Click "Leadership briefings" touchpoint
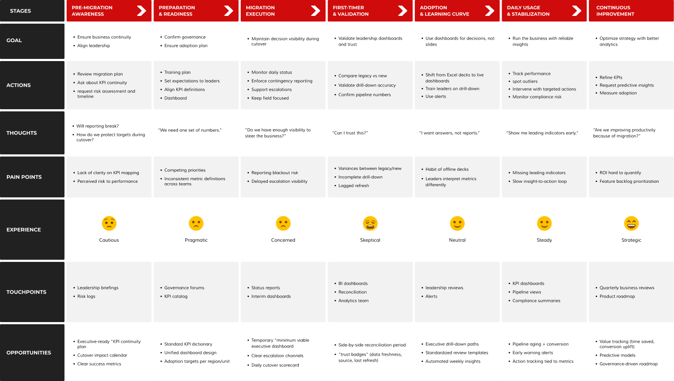 pyautogui.click(x=98, y=288)
